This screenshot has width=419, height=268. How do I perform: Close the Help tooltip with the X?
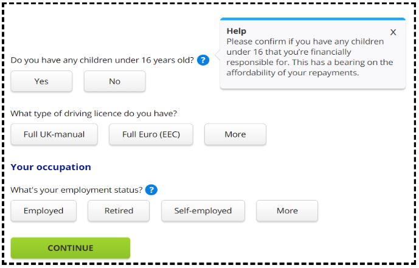coord(393,32)
